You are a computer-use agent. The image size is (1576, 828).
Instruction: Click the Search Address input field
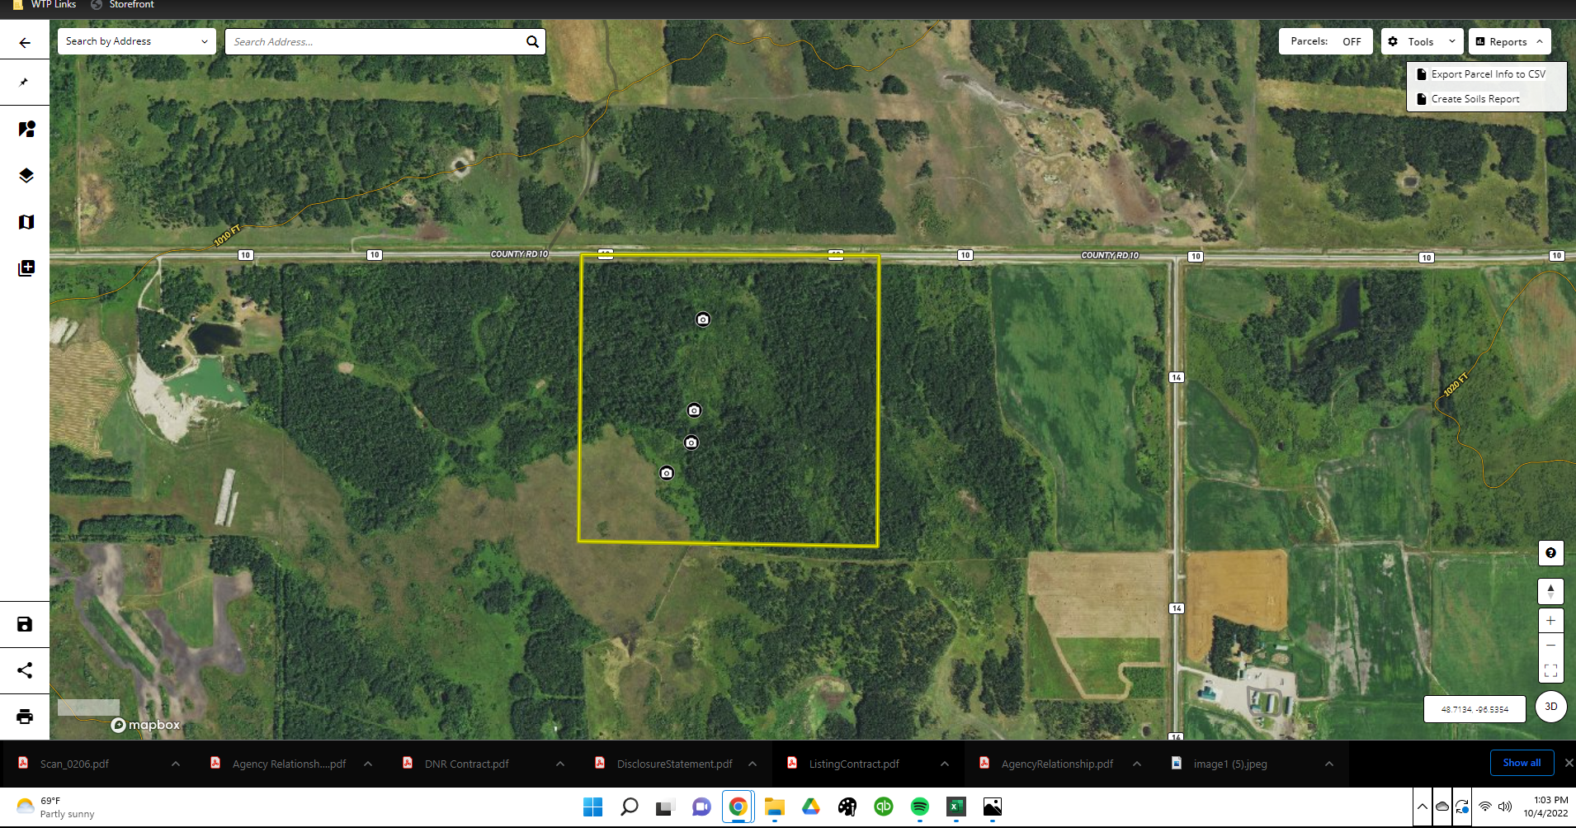(376, 42)
